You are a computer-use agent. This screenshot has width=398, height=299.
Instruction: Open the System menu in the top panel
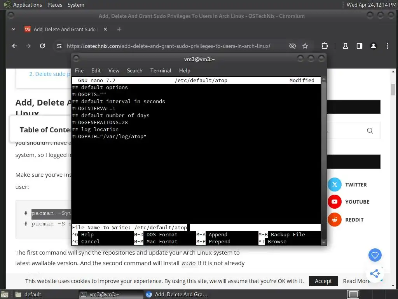tap(76, 5)
